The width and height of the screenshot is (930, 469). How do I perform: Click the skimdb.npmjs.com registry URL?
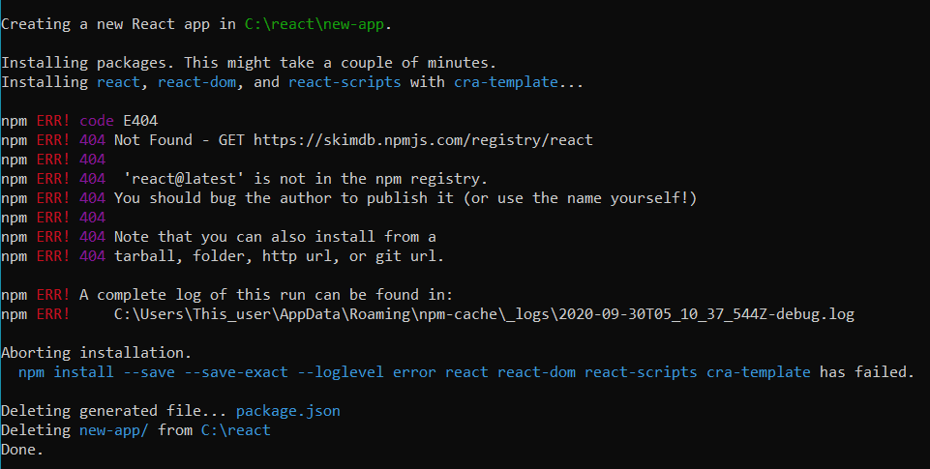pos(423,140)
